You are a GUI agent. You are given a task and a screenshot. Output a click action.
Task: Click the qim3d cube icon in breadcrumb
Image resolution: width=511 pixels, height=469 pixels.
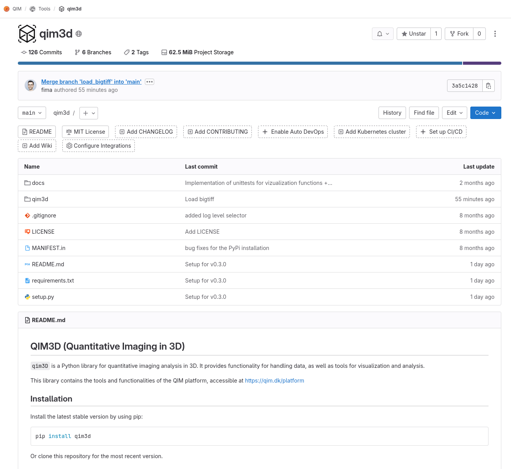coord(62,9)
